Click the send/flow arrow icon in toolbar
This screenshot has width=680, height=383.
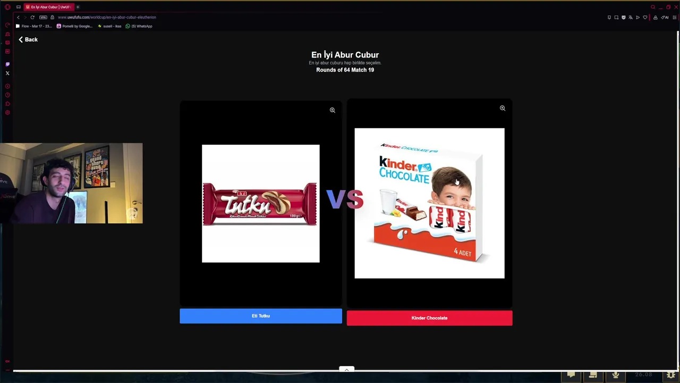638,18
